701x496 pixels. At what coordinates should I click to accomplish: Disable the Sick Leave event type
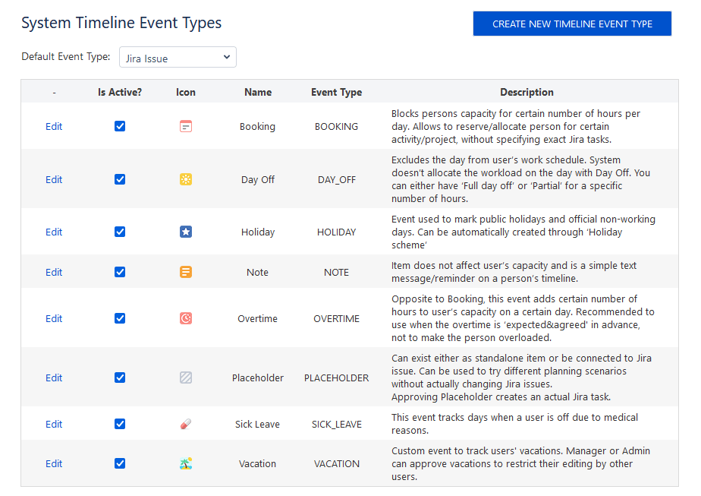tap(120, 424)
